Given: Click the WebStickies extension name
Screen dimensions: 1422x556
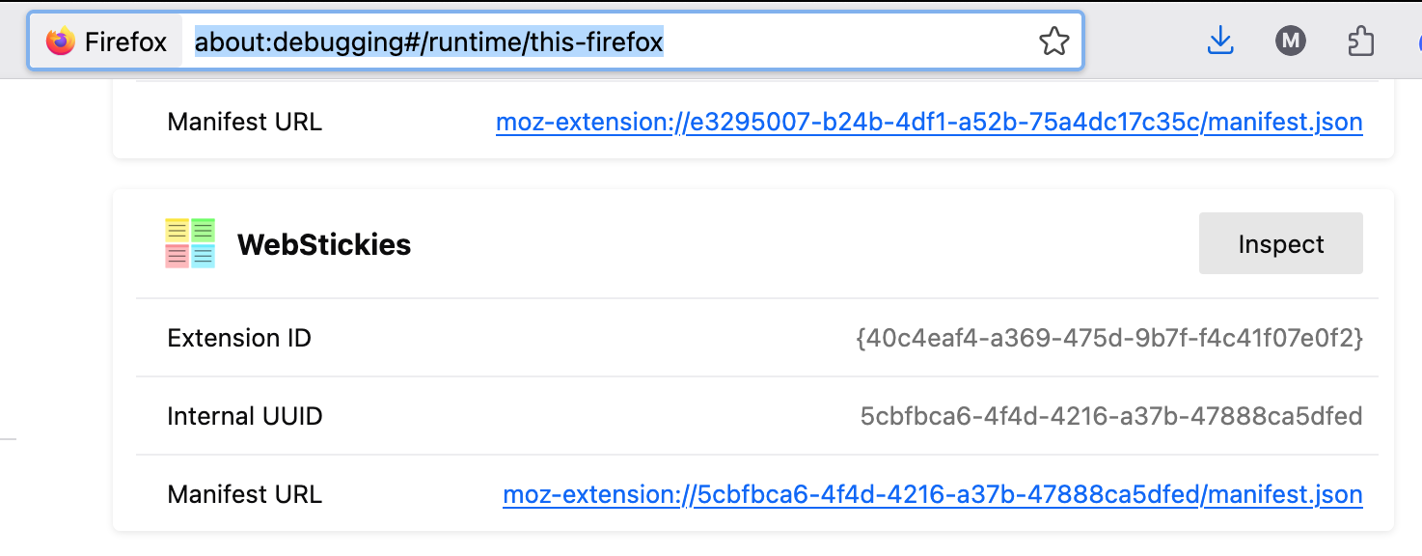Looking at the screenshot, I should tap(324, 245).
